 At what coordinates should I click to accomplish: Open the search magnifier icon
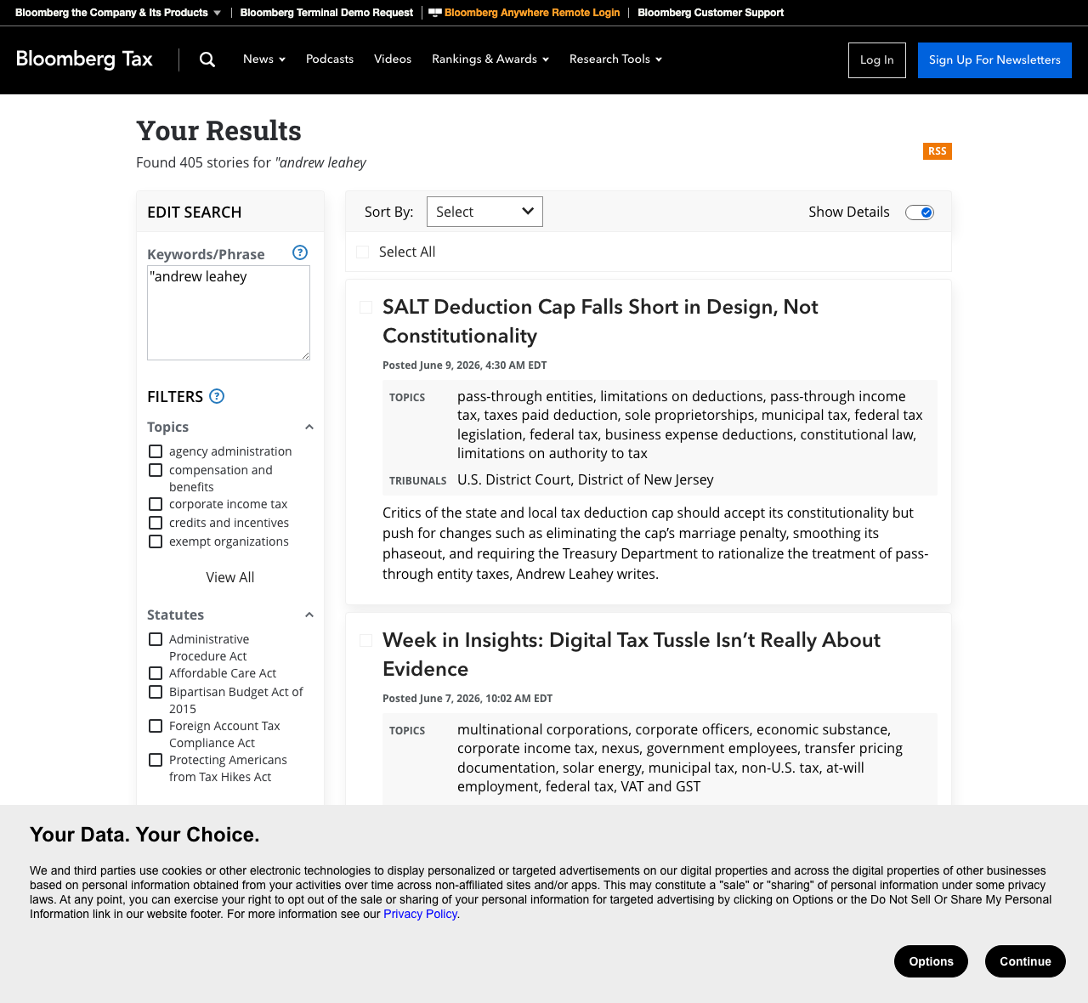pyautogui.click(x=207, y=59)
